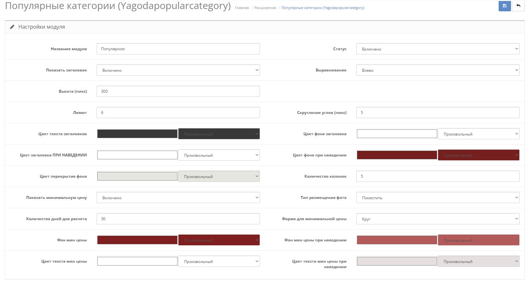Image resolution: width=528 pixels, height=290 pixels.
Task: Select the Форма для минимальной цены dropdown
Action: [438, 219]
